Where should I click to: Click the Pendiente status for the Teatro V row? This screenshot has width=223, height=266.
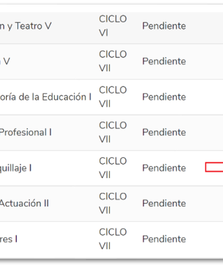[x=164, y=26]
